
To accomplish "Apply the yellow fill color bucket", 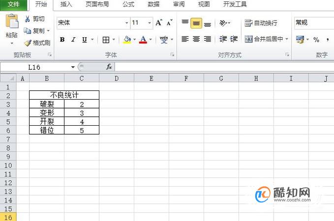I will coord(127,40).
